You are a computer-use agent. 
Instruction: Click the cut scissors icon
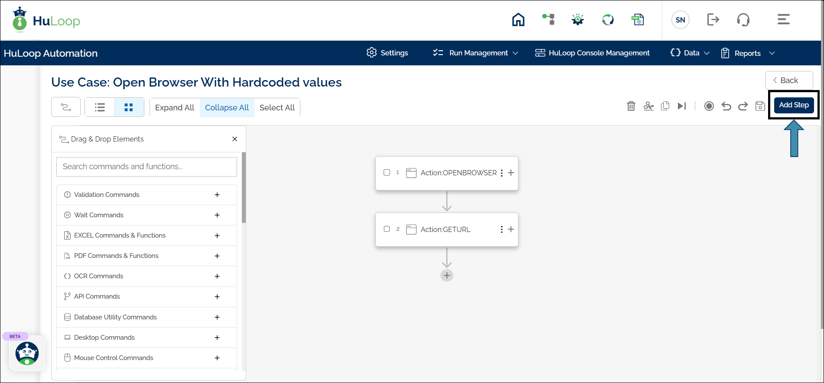pos(648,106)
